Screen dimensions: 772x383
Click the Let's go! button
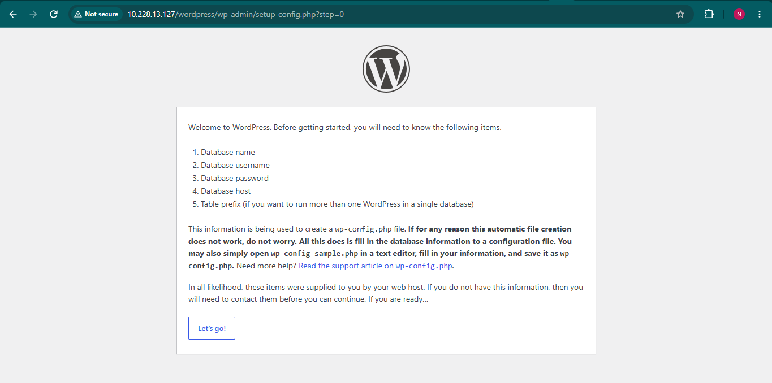[212, 328]
